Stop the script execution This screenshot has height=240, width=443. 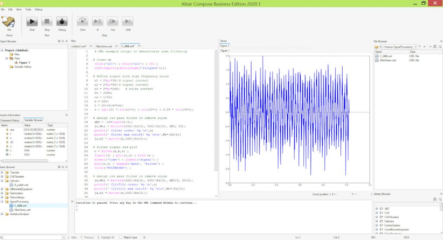click(47, 22)
